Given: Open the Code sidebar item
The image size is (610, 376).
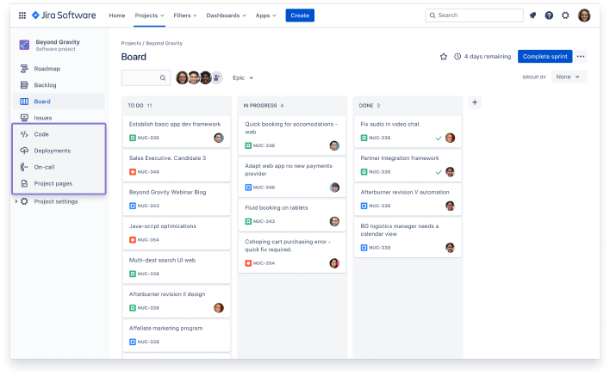Looking at the screenshot, I should (x=41, y=134).
